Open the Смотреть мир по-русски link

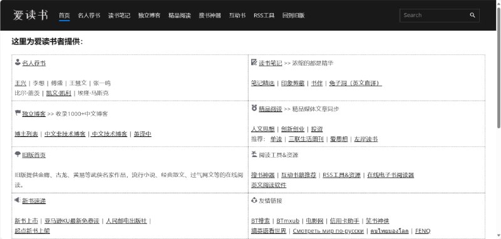pyautogui.click(x=328, y=231)
